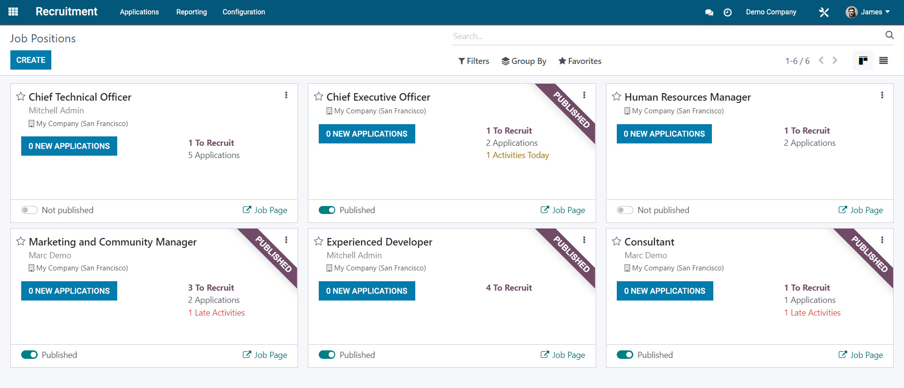Click the CREATE button
Image resolution: width=904 pixels, height=388 pixels.
pos(31,60)
